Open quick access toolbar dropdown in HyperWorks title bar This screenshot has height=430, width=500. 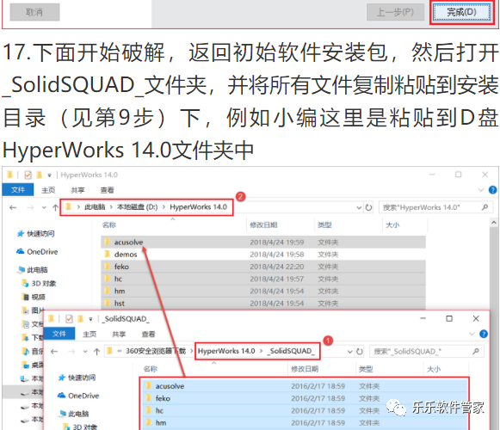pyautogui.click(x=49, y=175)
